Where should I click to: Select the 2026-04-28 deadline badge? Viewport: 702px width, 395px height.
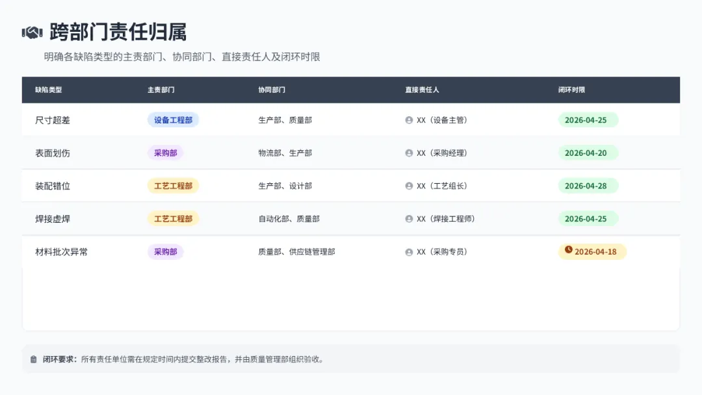click(588, 186)
